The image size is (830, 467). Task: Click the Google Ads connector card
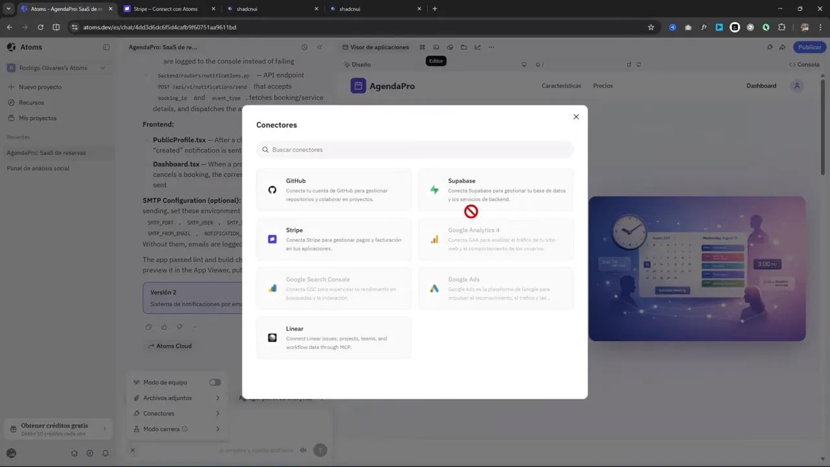(496, 289)
